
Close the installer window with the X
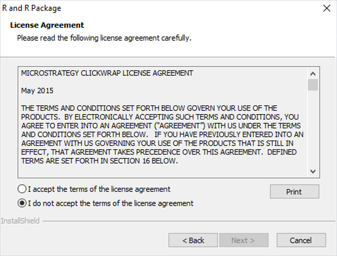point(327,8)
